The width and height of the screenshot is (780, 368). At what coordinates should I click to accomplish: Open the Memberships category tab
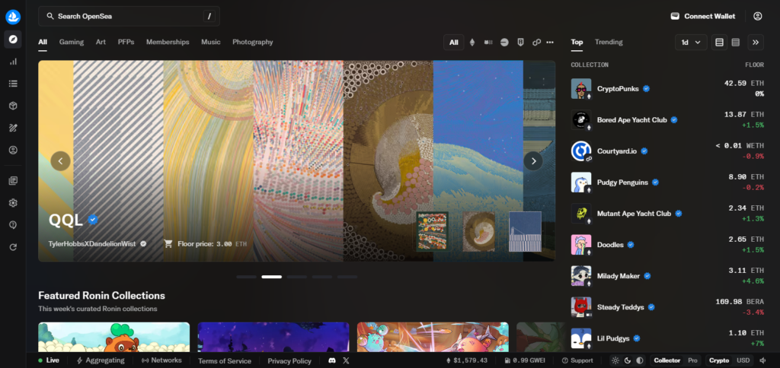168,43
